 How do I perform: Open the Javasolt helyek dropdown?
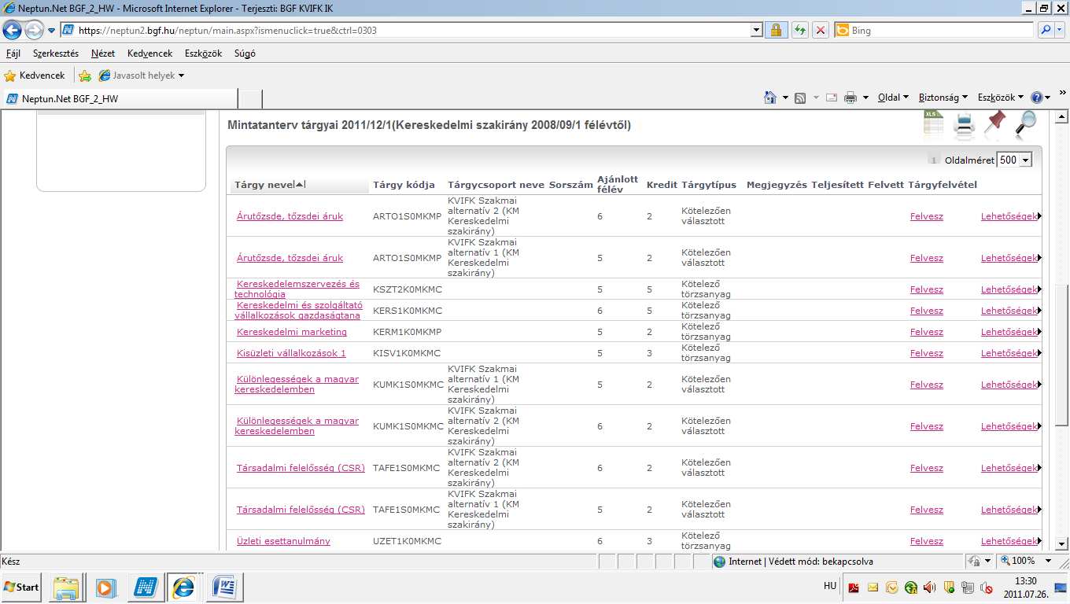(142, 75)
